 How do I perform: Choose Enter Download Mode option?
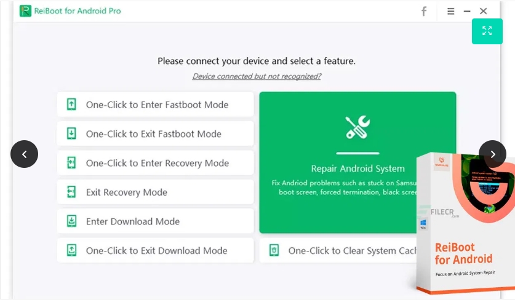[155, 221]
